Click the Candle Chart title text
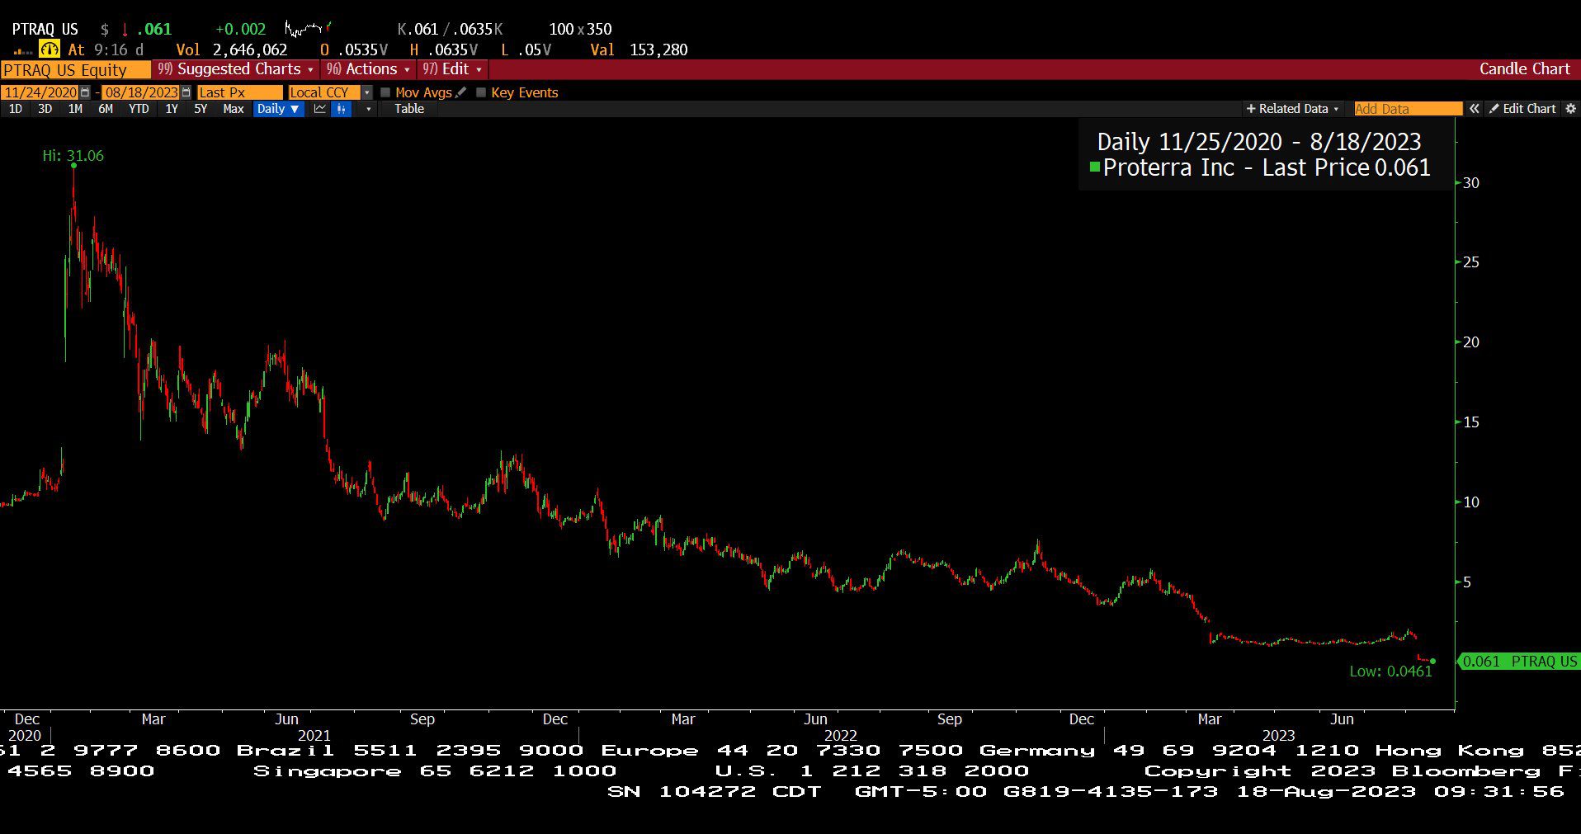The image size is (1581, 834). point(1525,69)
